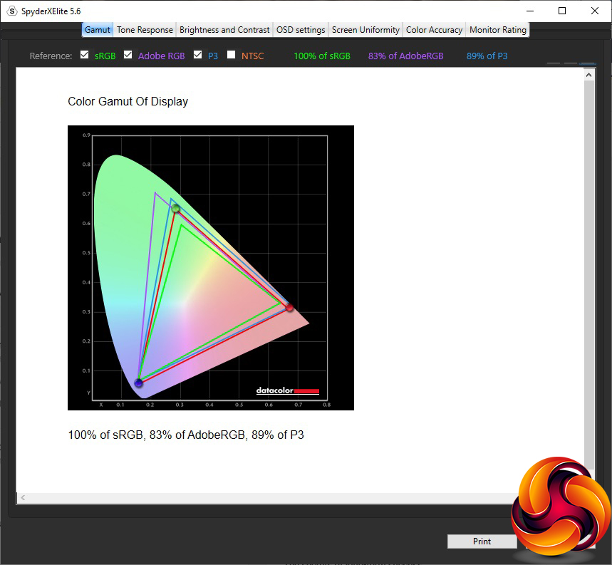Click the scroll left arrow at pane bottom

coord(23,497)
